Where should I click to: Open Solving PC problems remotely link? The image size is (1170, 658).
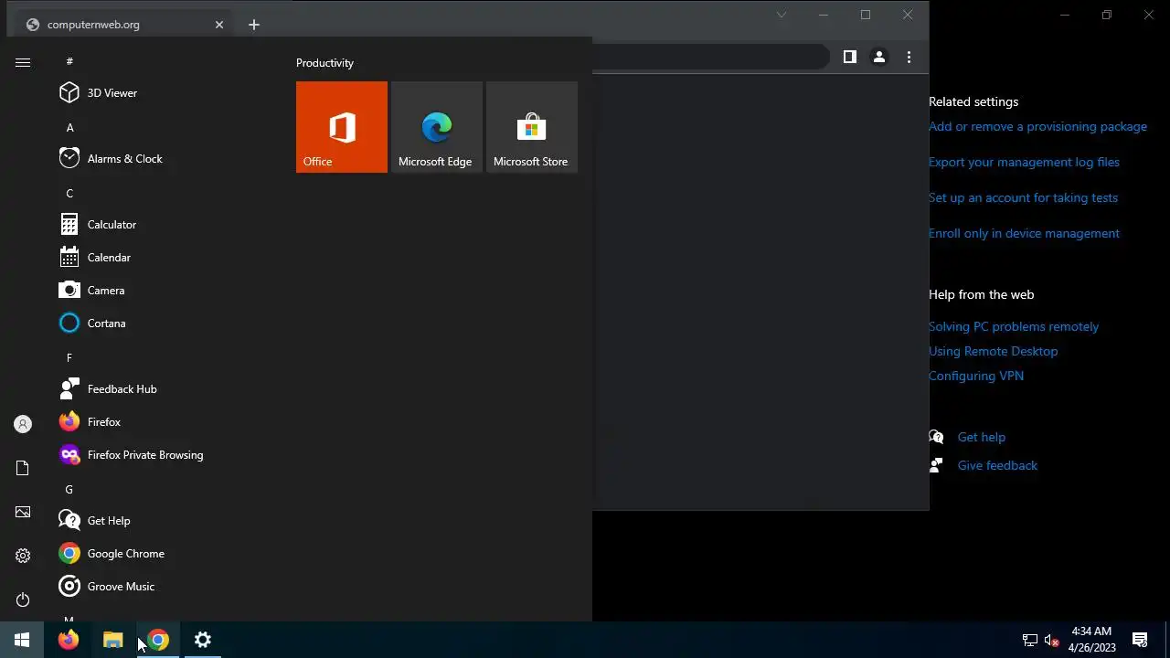pos(1014,327)
